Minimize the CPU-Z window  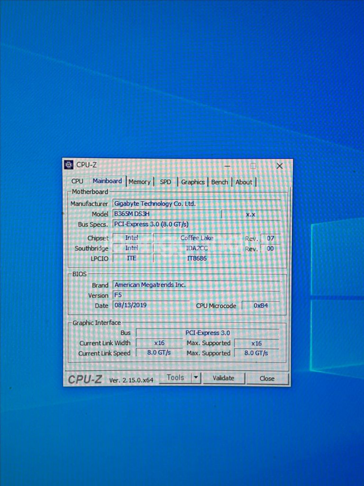[x=228, y=166]
